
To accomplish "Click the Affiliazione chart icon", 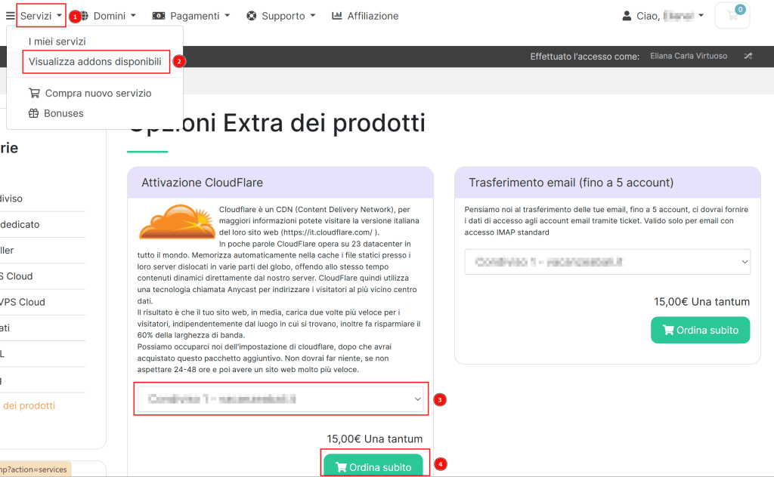I will pos(336,16).
